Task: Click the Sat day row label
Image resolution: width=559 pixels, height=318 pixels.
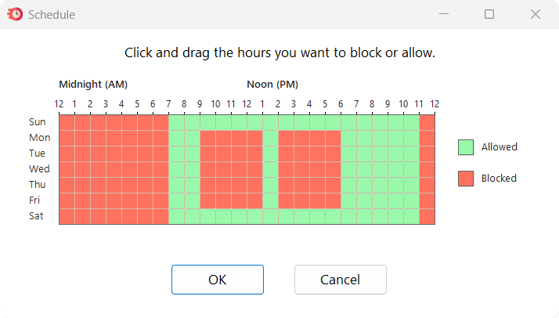Action: (x=37, y=216)
